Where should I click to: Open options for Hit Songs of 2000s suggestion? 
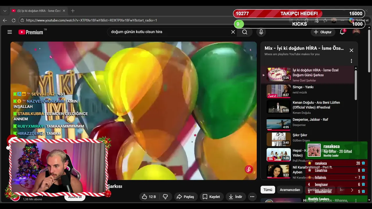click(x=356, y=201)
